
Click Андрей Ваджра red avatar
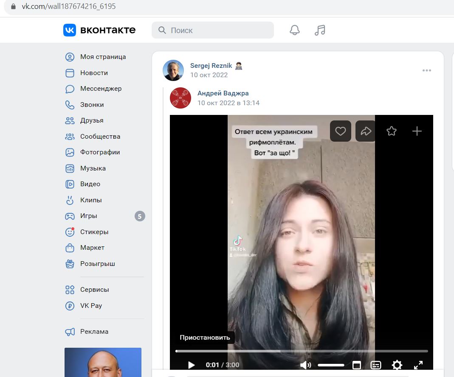pos(180,98)
